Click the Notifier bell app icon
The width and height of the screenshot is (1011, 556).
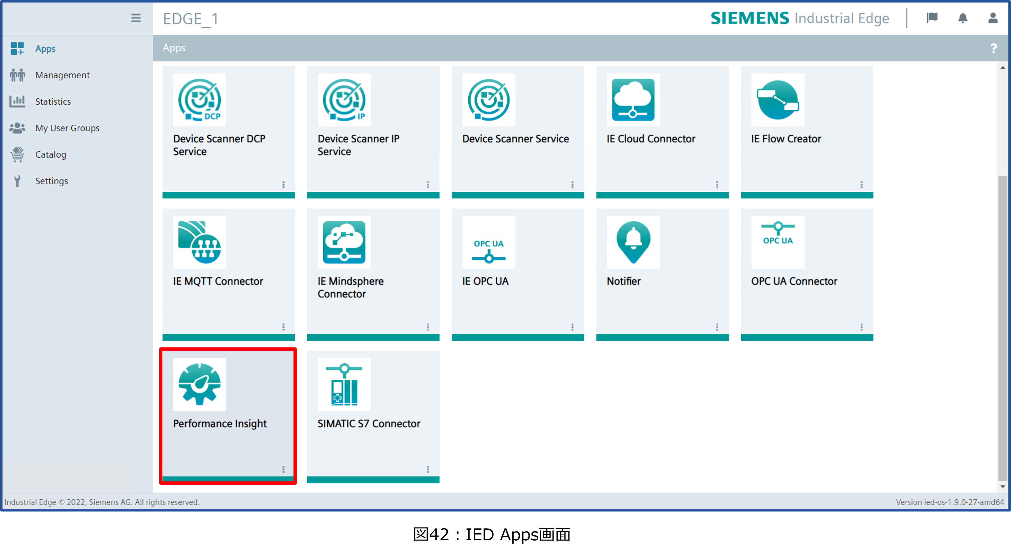pyautogui.click(x=633, y=242)
